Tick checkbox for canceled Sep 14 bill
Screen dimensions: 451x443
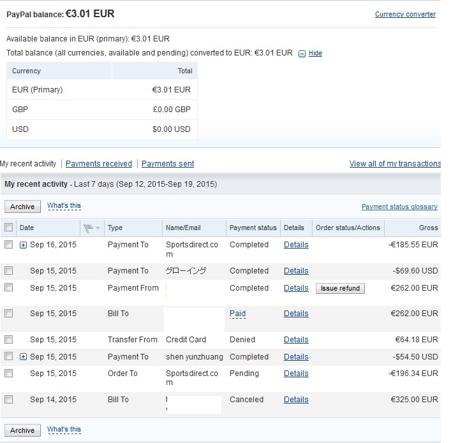(x=9, y=400)
